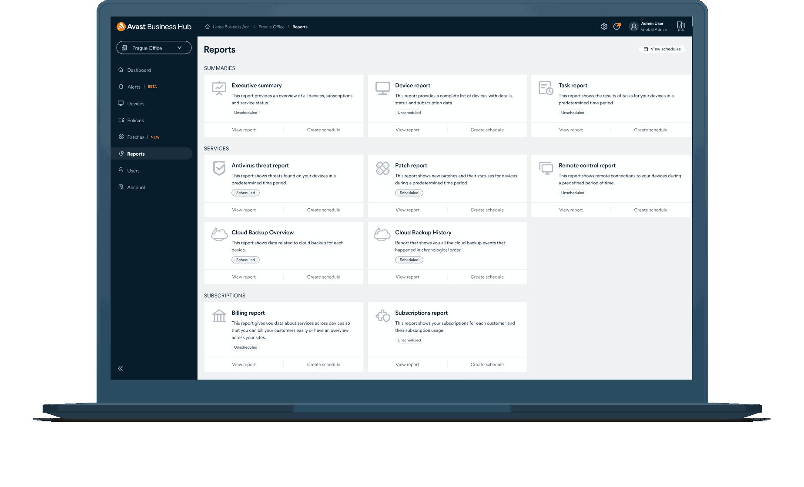Select Reports in sidebar
804x487 pixels.
pyautogui.click(x=151, y=153)
